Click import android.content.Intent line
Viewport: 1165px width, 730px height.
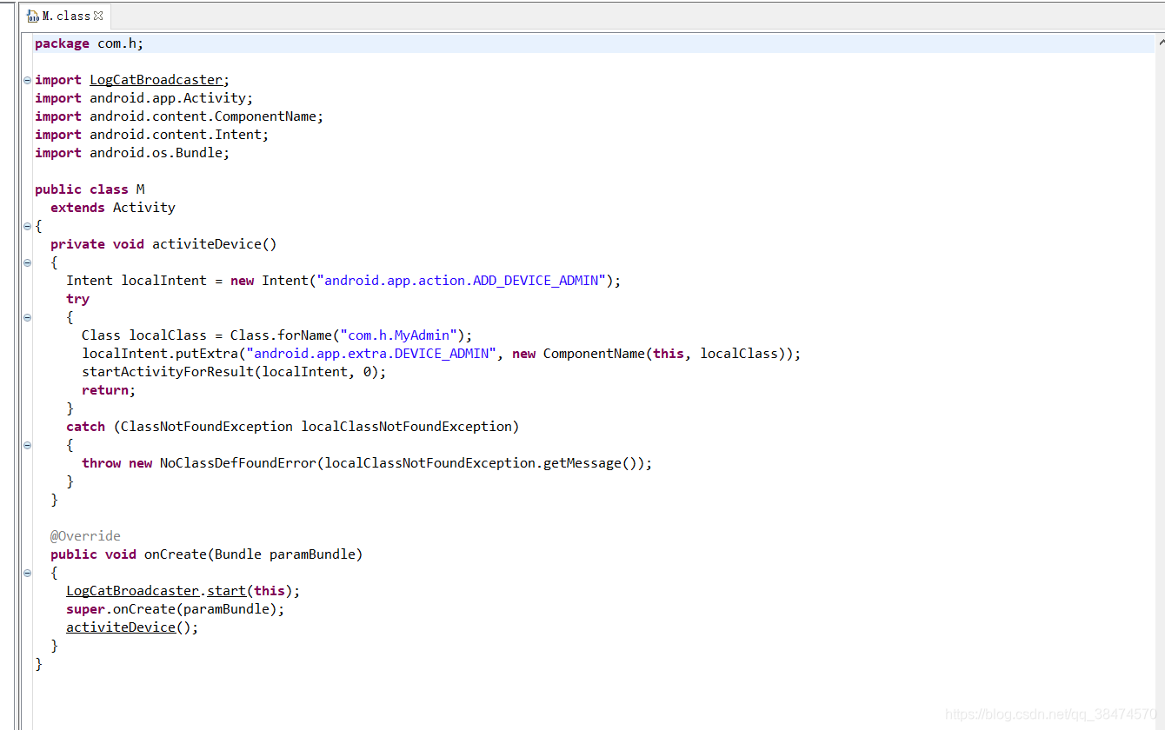click(x=152, y=135)
